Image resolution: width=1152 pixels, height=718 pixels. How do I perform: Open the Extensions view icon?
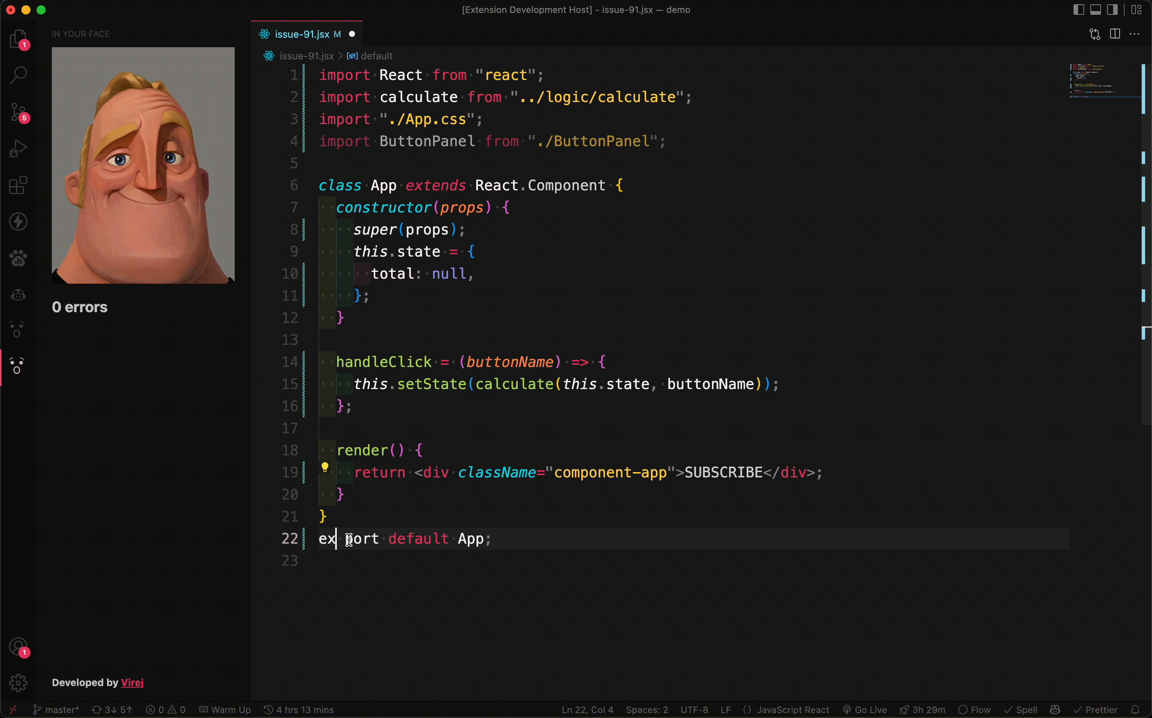point(18,185)
